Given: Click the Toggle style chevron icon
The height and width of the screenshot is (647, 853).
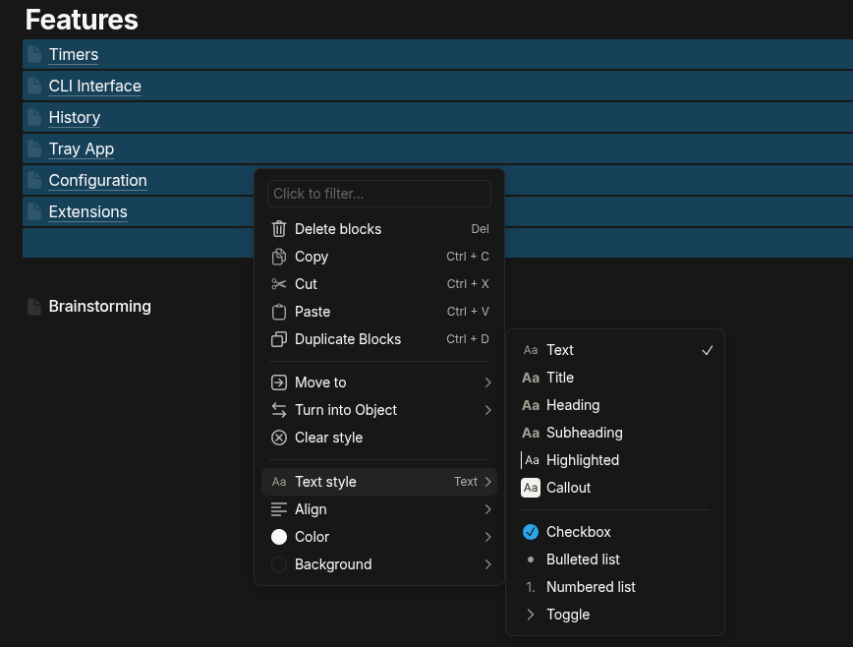Looking at the screenshot, I should (531, 615).
